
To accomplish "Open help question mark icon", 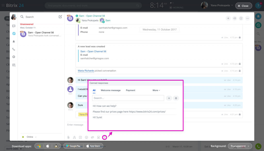I will [x=258, y=6].
